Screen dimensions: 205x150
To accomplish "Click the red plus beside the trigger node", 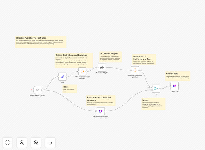I will [31, 90].
